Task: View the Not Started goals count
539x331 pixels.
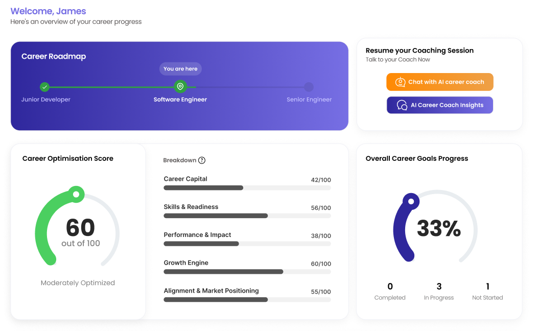Action: pos(487,287)
